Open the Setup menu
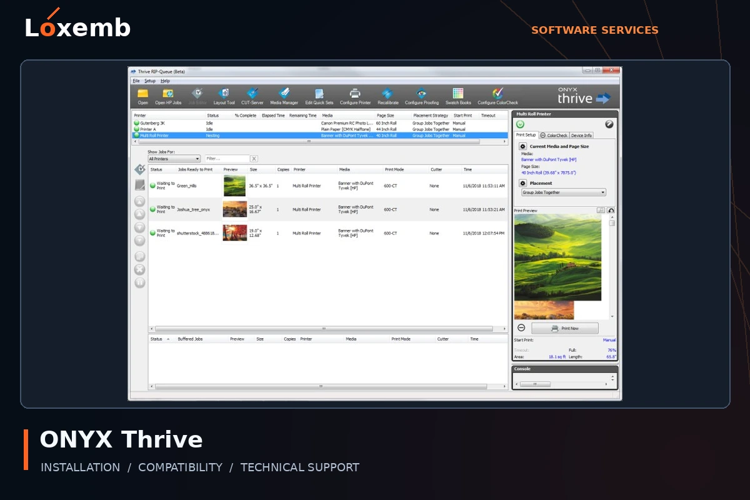750x500 pixels. (150, 81)
